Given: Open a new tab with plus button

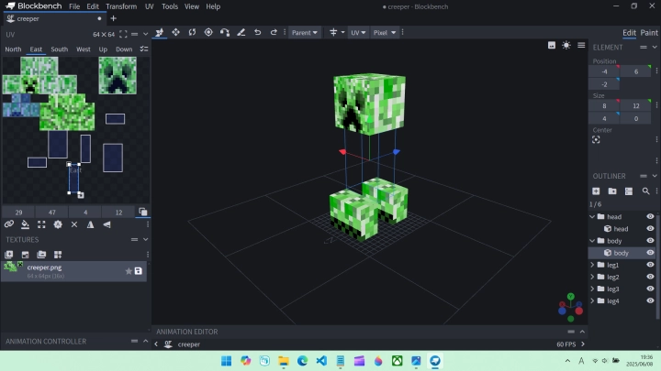Looking at the screenshot, I should [114, 18].
